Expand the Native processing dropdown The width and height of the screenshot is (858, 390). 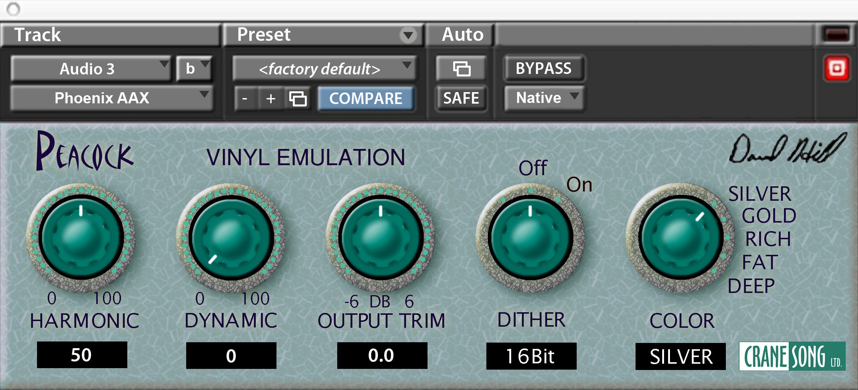coord(544,98)
